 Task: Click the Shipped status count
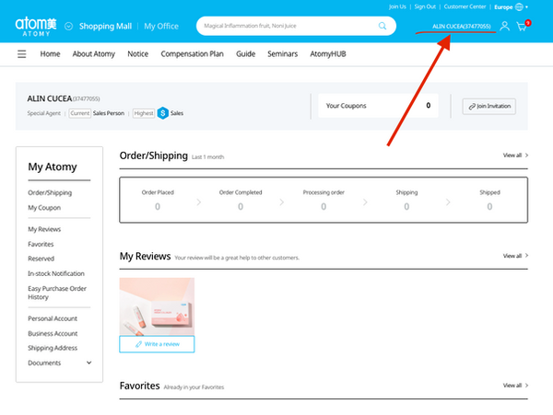pyautogui.click(x=489, y=207)
